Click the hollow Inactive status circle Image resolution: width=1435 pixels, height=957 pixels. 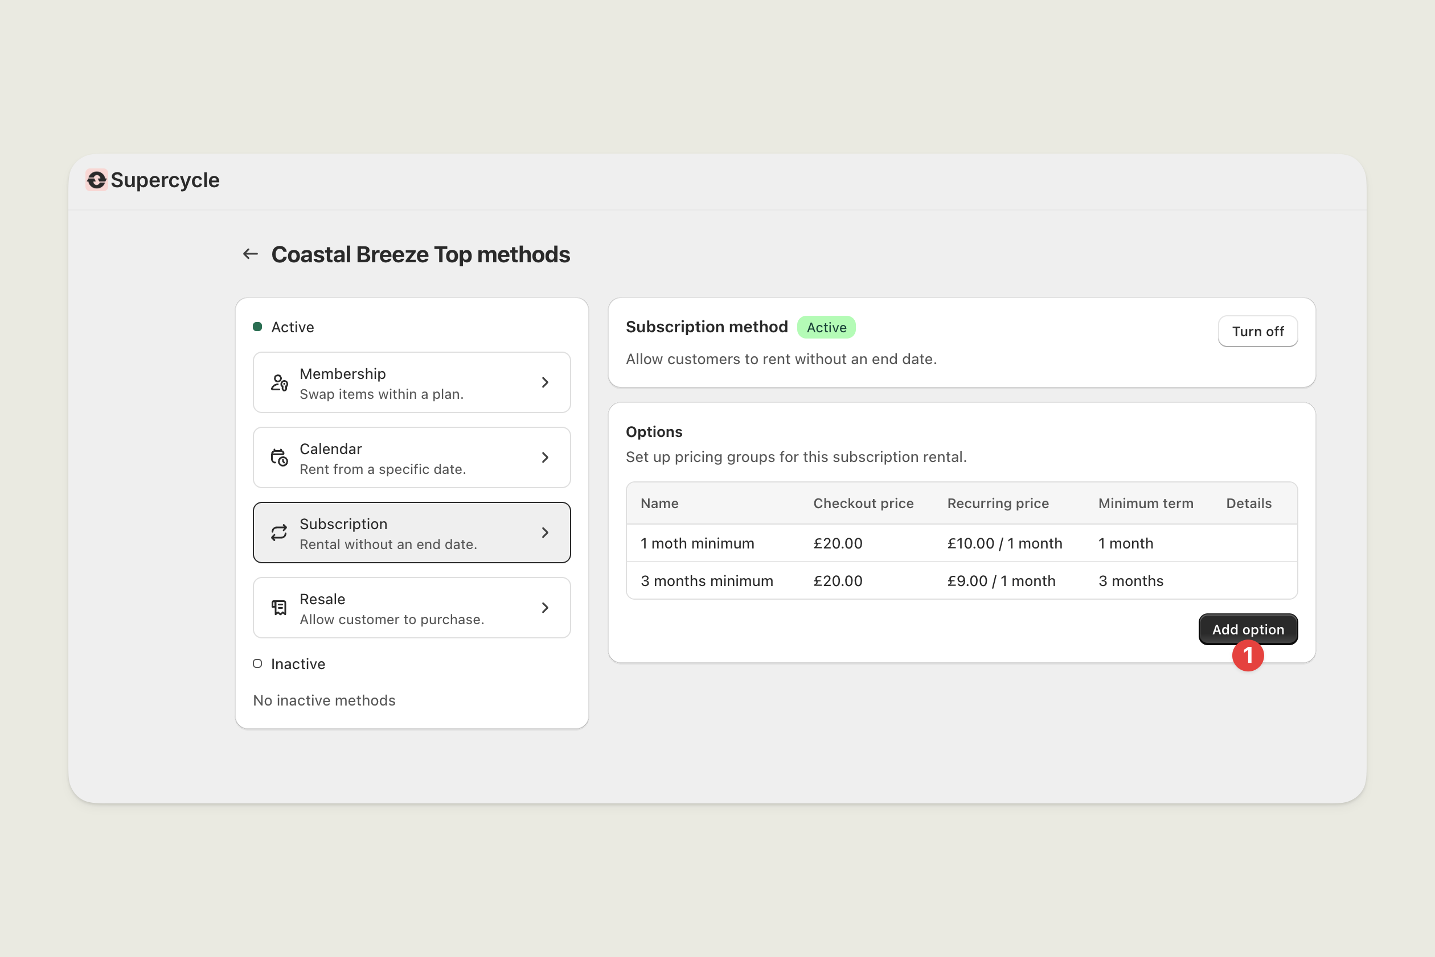(258, 663)
